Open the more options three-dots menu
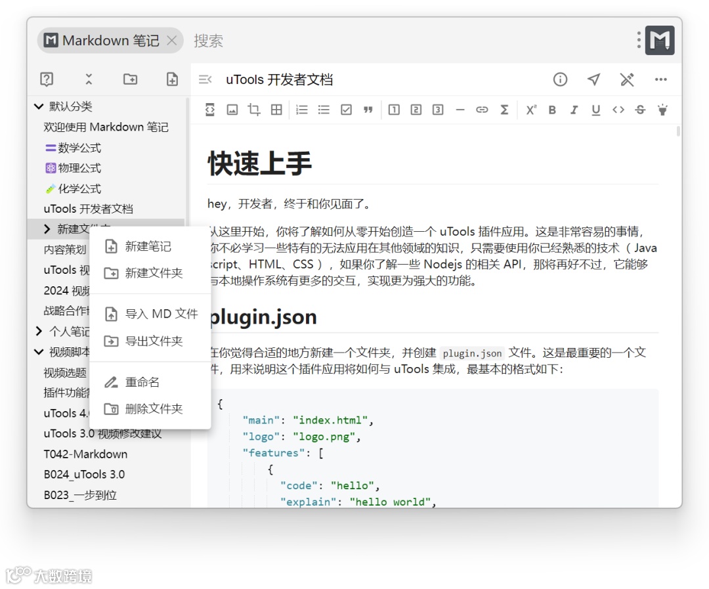The image size is (709, 589). (x=660, y=79)
